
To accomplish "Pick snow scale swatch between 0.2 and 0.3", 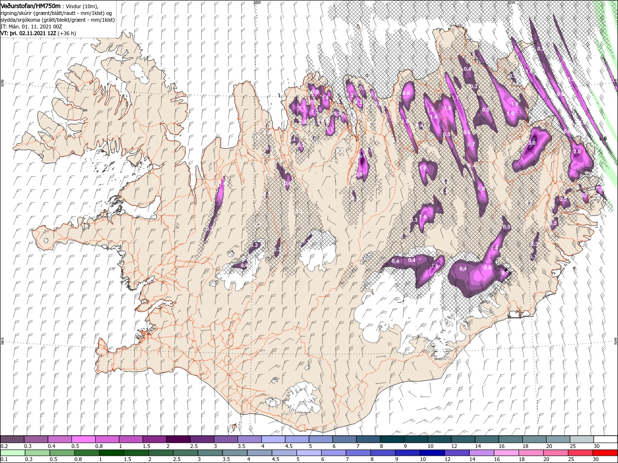I will pyautogui.click(x=12, y=439).
